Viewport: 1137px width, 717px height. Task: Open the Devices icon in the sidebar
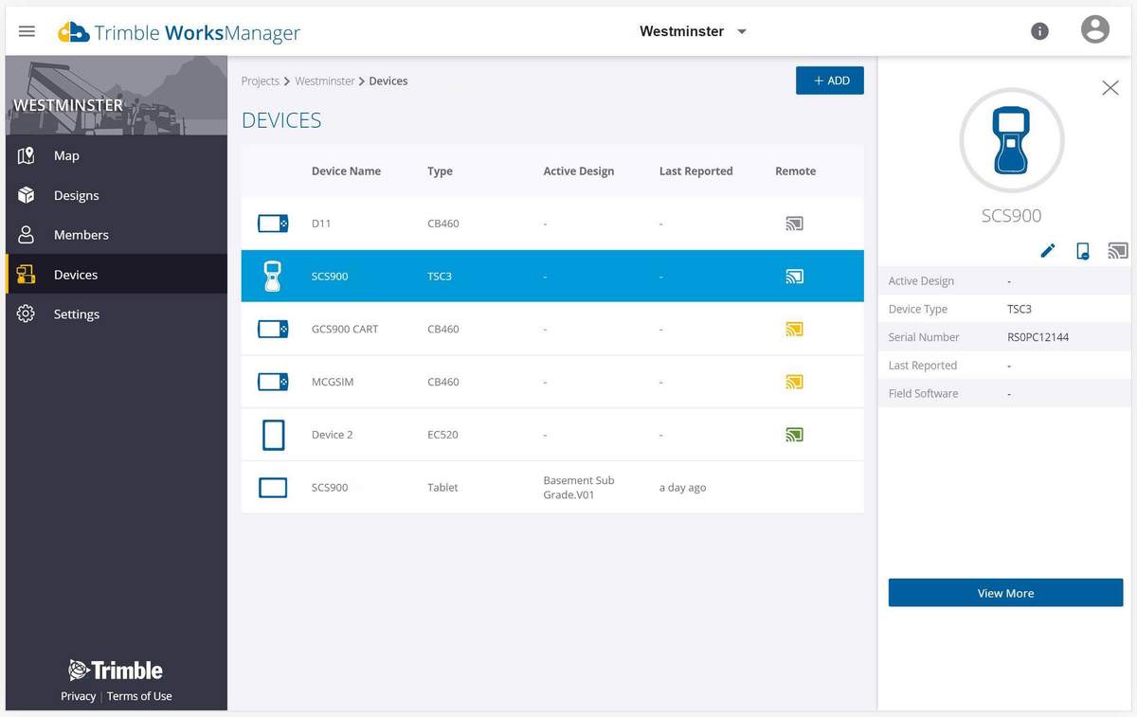click(x=28, y=275)
